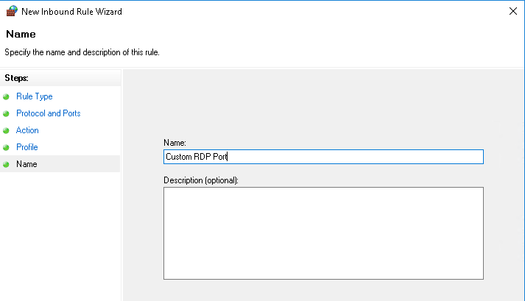Click the Name field containing Custom RDP Port

(323, 156)
